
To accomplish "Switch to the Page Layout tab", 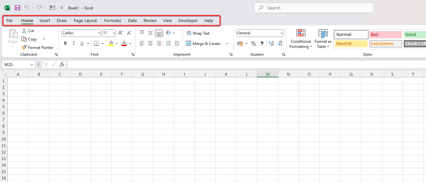I will click(x=85, y=20).
